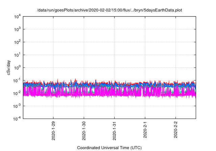Click the 10^3 y-axis tick label
This screenshot has width=216, height=151.
pos(17,29)
